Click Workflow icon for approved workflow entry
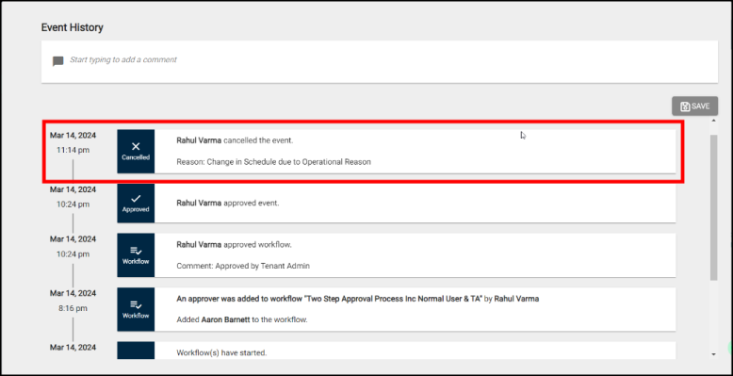Screen dimensions: 733x376 point(136,255)
